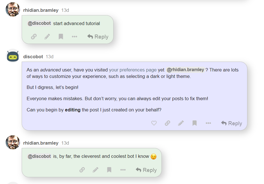Edit the "cleverest and coolest bot" post
This screenshot has width=264, height=184.
(96, 170)
